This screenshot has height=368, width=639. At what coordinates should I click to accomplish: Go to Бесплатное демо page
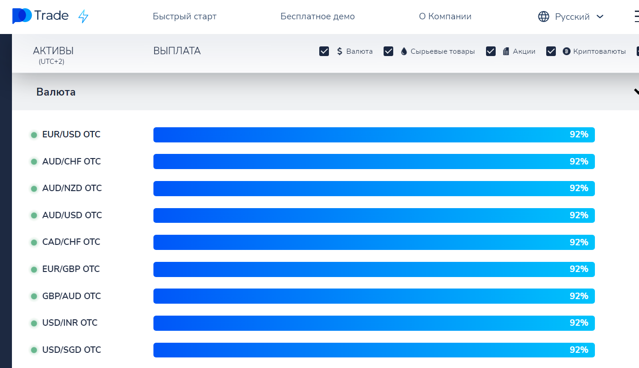(317, 17)
